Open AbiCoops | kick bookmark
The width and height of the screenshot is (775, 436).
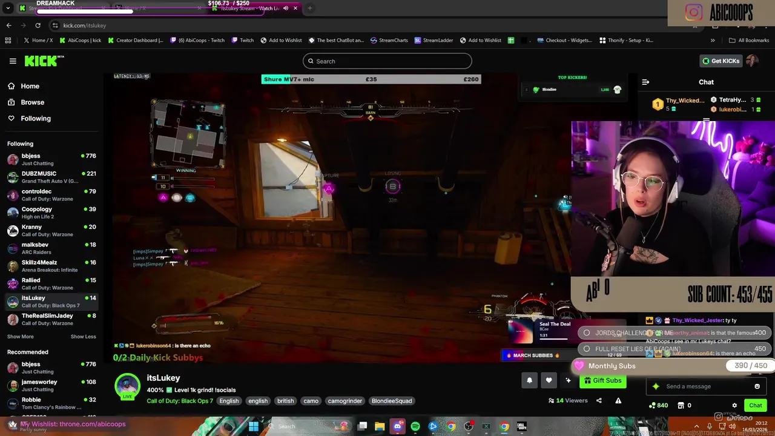point(79,41)
